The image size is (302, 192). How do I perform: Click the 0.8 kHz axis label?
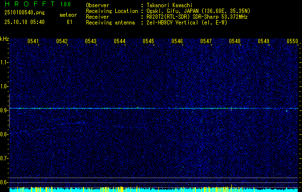pyautogui.click(x=4, y=134)
